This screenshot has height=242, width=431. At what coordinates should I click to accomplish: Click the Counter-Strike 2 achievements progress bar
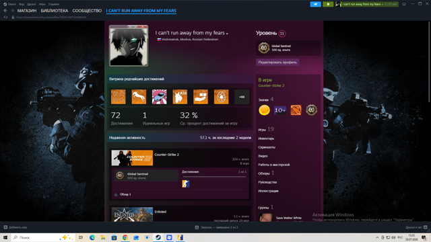tap(214, 177)
